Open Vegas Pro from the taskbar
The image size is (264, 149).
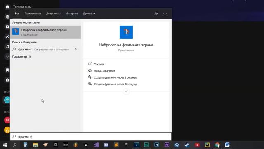pos(137,145)
